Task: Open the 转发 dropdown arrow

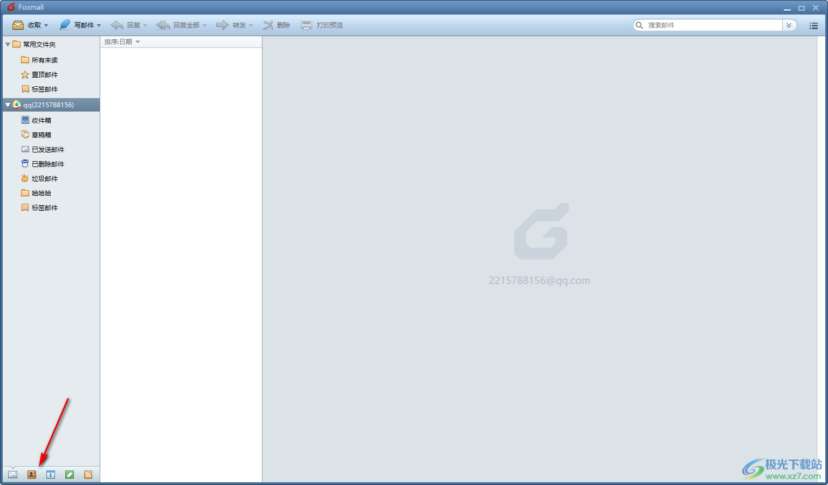Action: [x=251, y=25]
